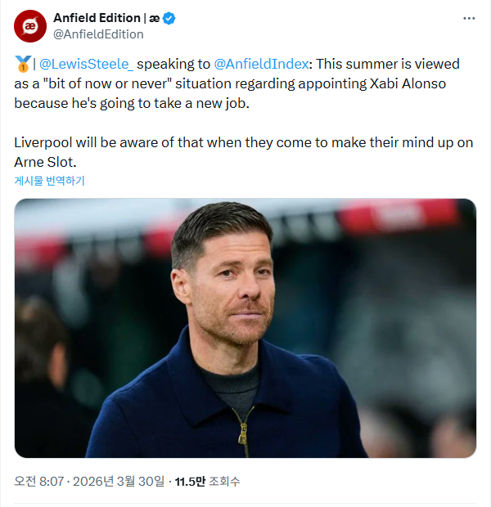The width and height of the screenshot is (491, 507).
Task: Click the words "Xabi Alonso" in the tweet
Action: (x=417, y=83)
